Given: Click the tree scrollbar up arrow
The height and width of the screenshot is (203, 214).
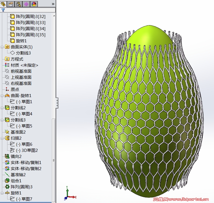Looking at the screenshot, I should [54, 16].
